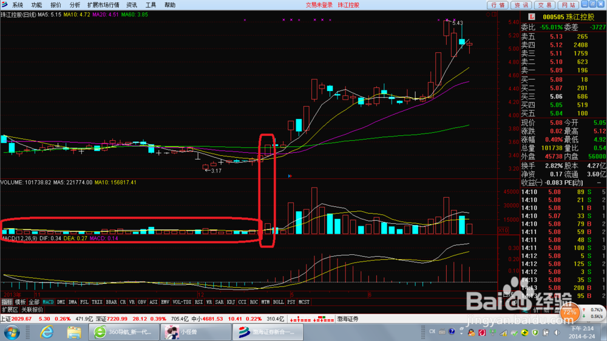The image size is (607, 341).
Task: Click the 交易 button at top right
Action: (544, 5)
